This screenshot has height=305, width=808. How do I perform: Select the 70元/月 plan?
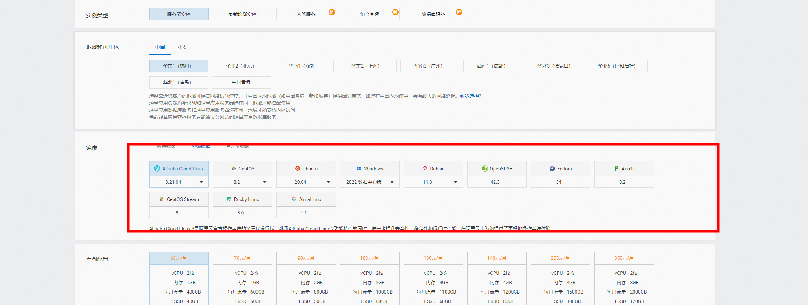tap(243, 258)
